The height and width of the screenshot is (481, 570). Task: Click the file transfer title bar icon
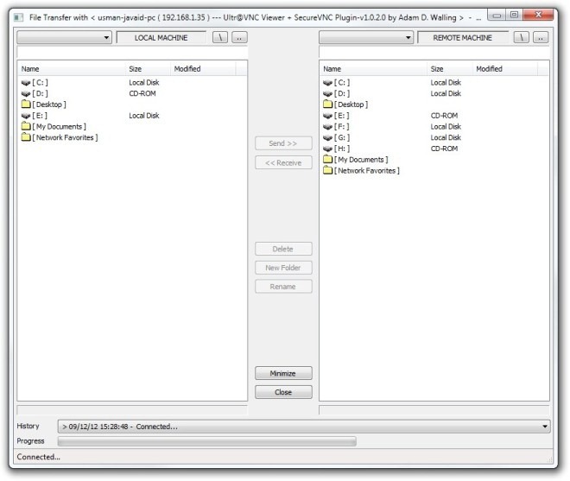tap(19, 17)
